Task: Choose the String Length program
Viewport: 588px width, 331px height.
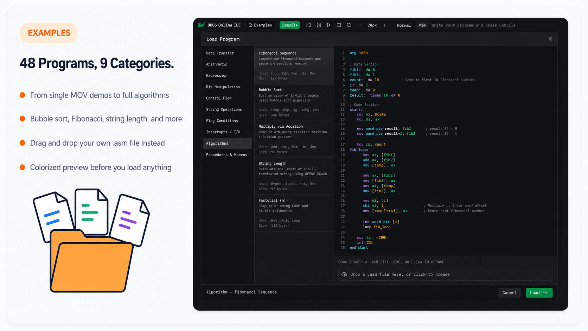Action: [294, 176]
